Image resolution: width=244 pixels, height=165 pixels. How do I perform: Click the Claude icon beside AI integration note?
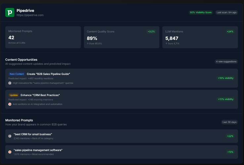pyautogui.click(x=10, y=104)
